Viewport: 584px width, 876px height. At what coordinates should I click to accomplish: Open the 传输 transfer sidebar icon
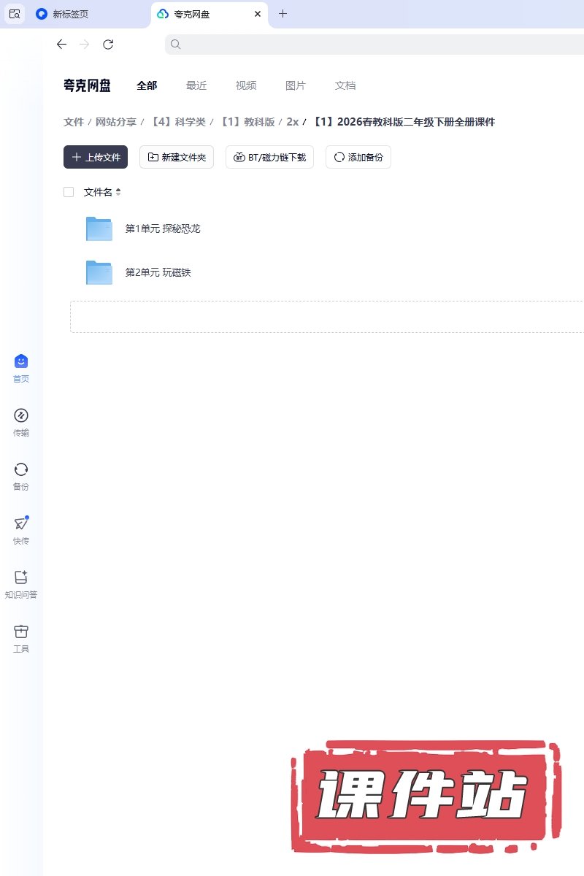(21, 416)
